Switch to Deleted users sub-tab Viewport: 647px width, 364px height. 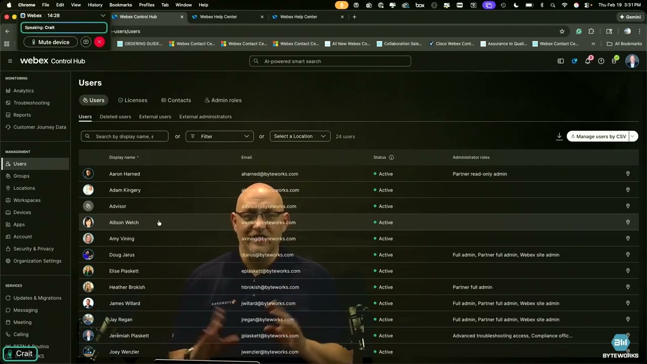[115, 117]
